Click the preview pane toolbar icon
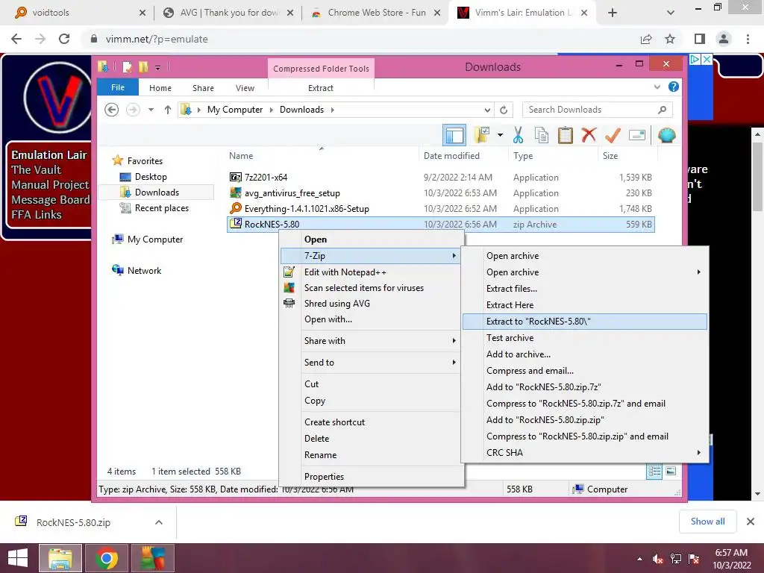Viewport: 764px width, 573px height. pyautogui.click(x=454, y=135)
